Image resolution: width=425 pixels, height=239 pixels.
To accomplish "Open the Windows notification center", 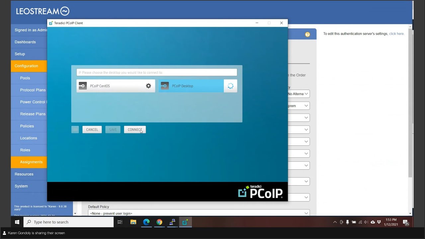I will (406, 222).
